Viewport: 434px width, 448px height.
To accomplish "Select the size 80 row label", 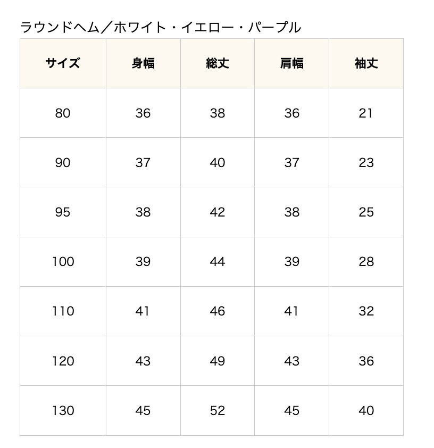I will [63, 113].
